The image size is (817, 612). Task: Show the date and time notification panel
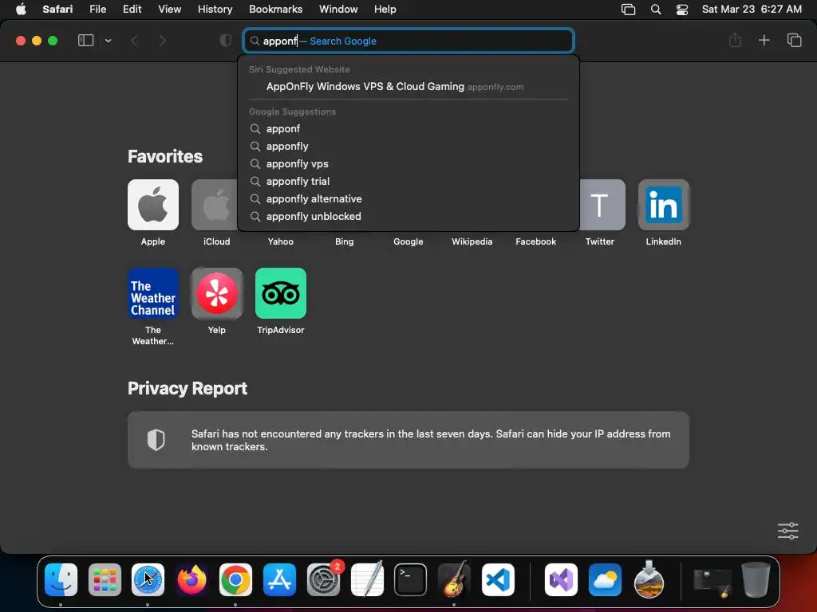pyautogui.click(x=752, y=10)
